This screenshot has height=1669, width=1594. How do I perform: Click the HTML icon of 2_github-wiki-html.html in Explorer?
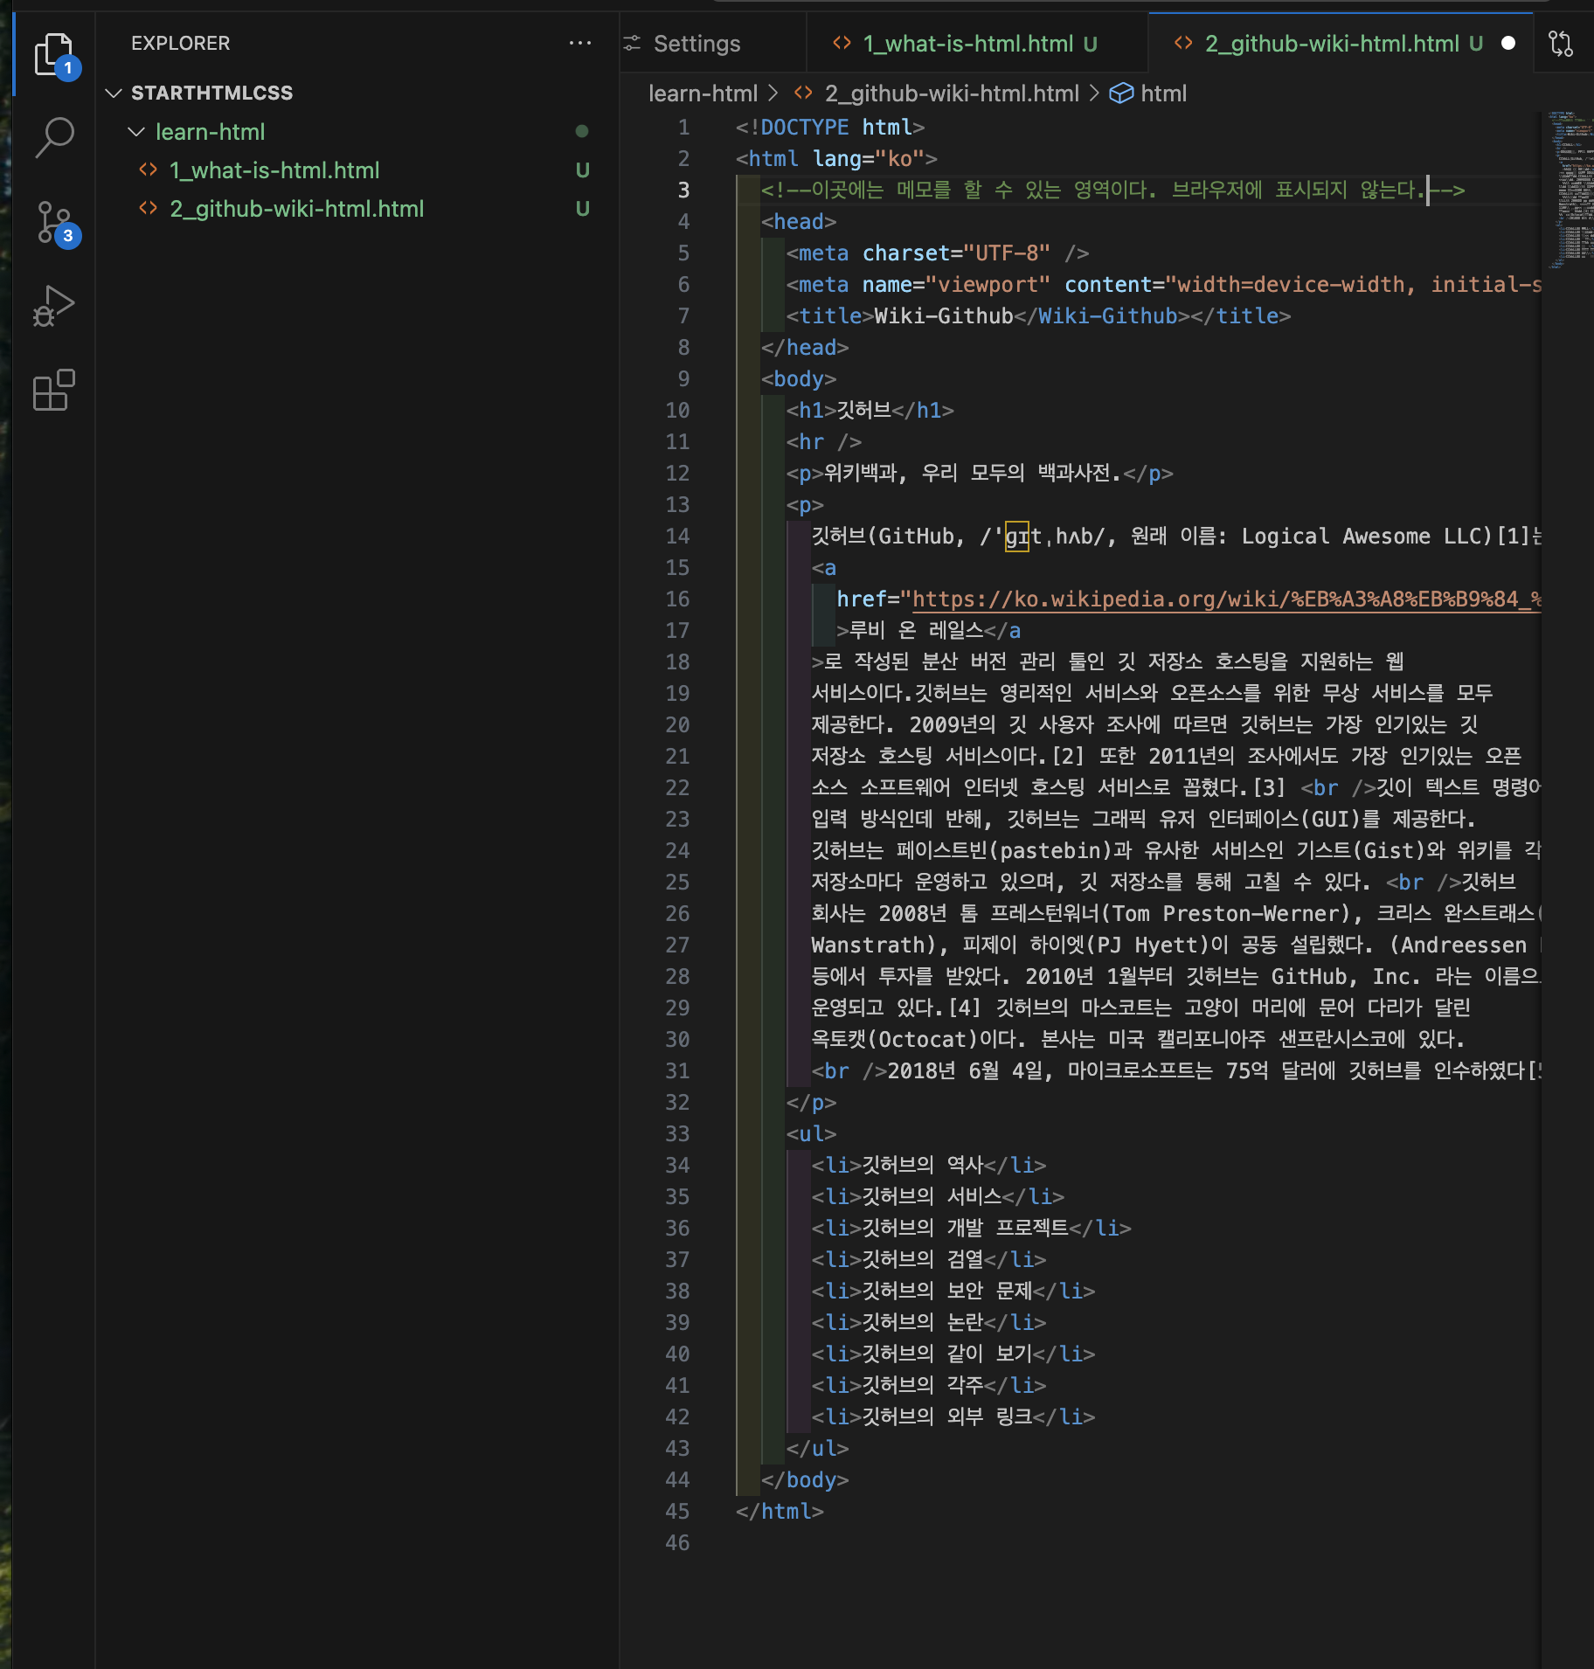tap(149, 208)
